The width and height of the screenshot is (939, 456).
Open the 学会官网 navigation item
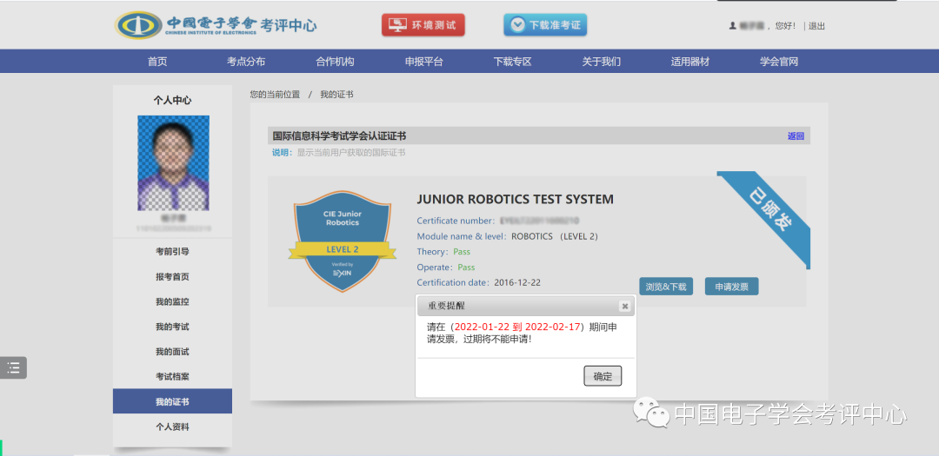click(x=779, y=62)
